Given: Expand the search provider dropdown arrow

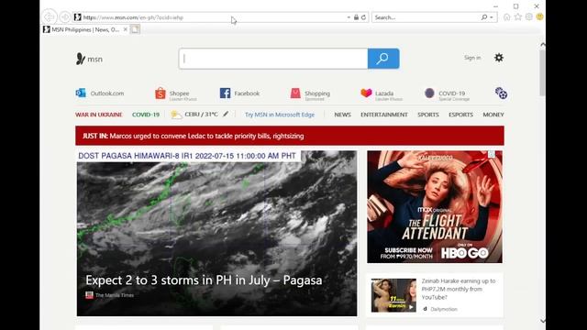Looking at the screenshot, I should 492,17.
